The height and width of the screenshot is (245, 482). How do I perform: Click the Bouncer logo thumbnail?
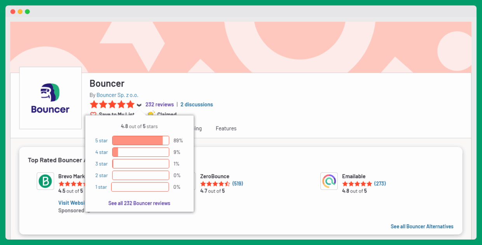51,98
